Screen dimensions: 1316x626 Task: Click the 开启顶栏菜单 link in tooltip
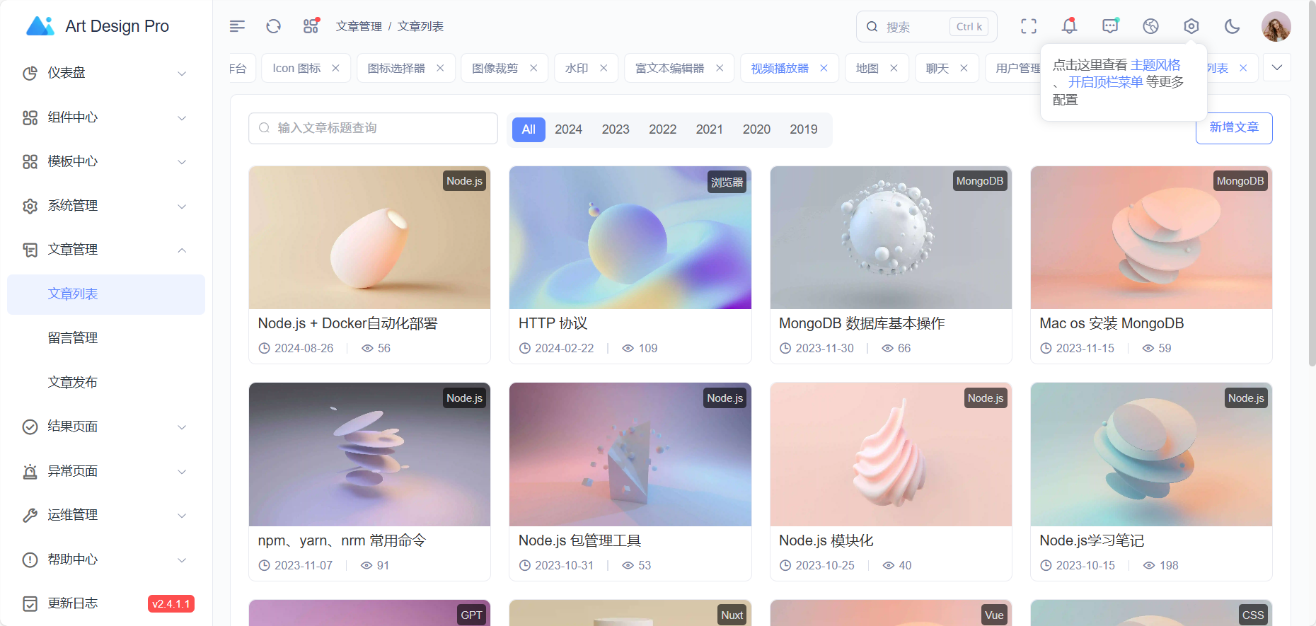pyautogui.click(x=1105, y=82)
